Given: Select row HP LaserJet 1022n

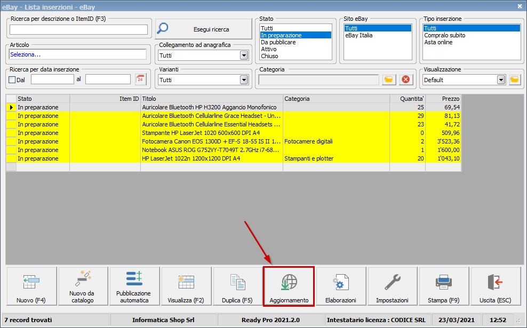Looking at the screenshot, I should 234,158.
